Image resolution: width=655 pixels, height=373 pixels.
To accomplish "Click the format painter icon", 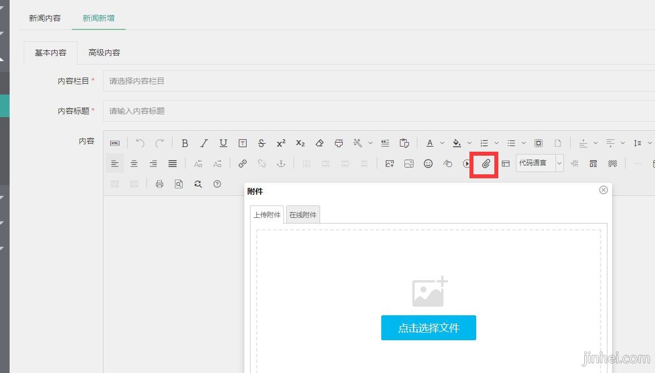I will point(339,143).
